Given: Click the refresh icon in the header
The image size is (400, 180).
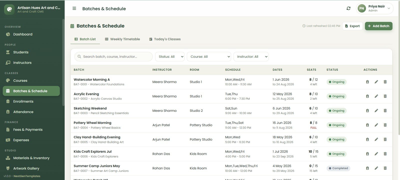Looking at the screenshot, I should point(348,8).
